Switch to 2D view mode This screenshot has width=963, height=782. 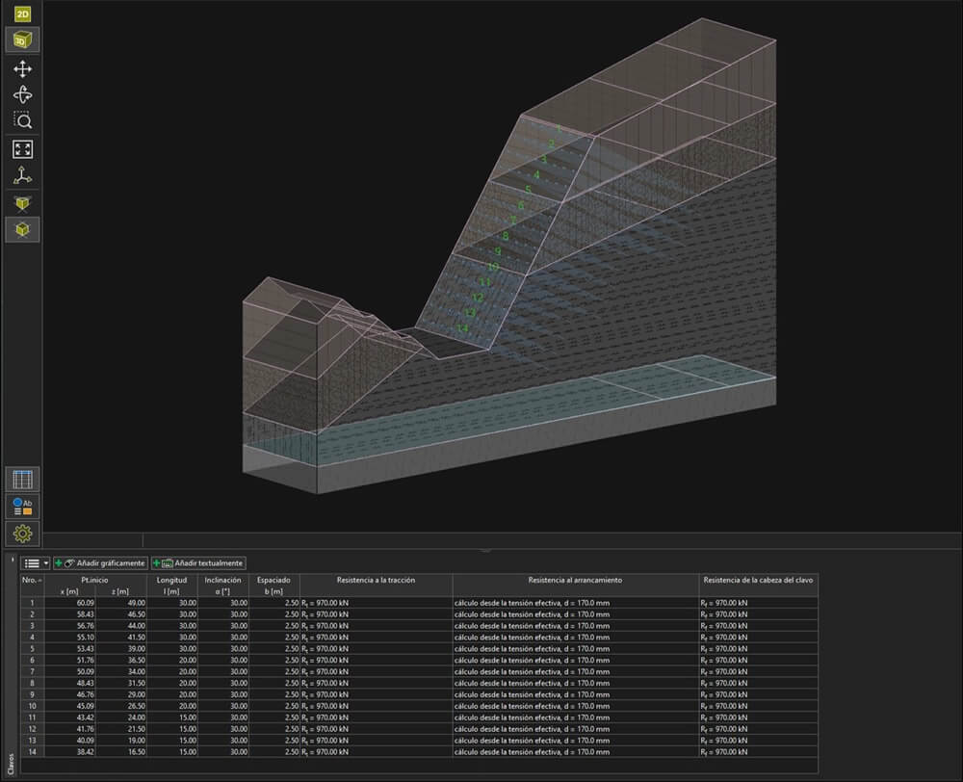tap(23, 13)
